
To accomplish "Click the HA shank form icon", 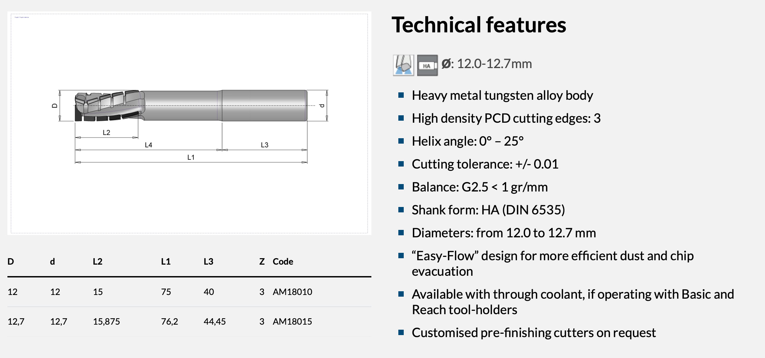I will click(x=427, y=65).
